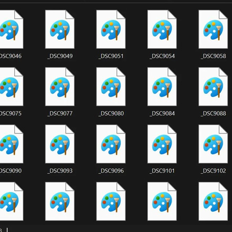
Task: Click the file name _DSC9084
Action: 162,113
